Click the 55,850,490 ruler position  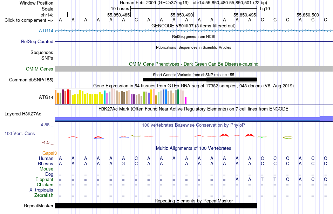pyautogui.click(x=182, y=15)
